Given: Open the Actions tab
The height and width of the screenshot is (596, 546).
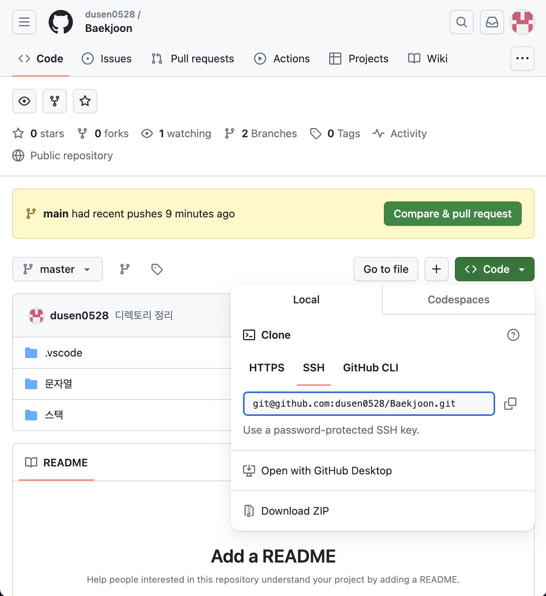Looking at the screenshot, I should coord(282,59).
